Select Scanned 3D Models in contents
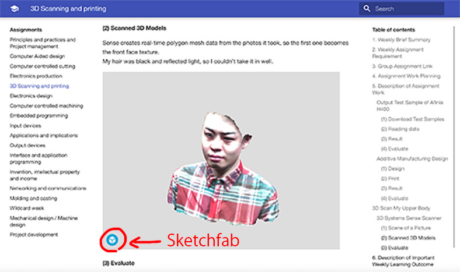Screen dimensions: 460x272 pos(408,238)
